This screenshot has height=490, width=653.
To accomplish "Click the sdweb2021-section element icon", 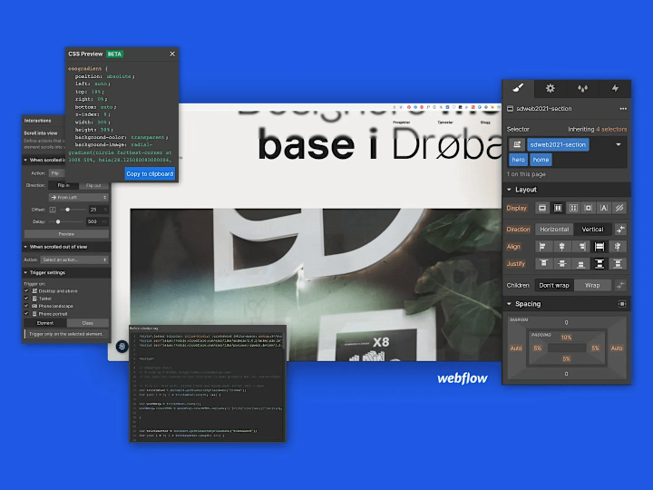I will tap(510, 109).
